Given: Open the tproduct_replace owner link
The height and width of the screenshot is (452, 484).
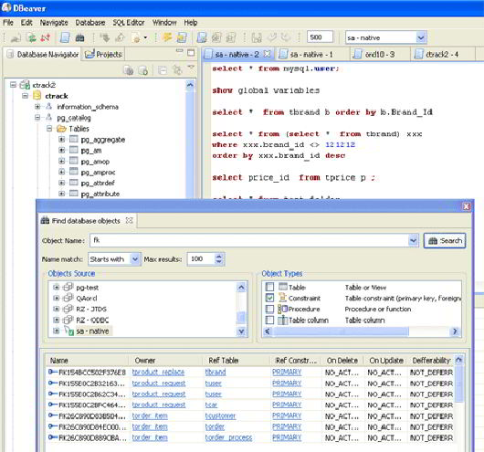Looking at the screenshot, I should (x=158, y=372).
